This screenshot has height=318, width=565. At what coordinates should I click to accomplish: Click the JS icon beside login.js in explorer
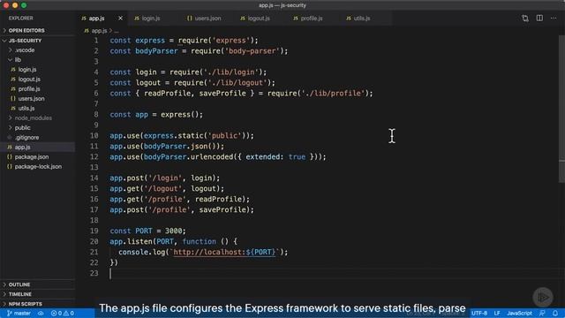click(x=13, y=70)
